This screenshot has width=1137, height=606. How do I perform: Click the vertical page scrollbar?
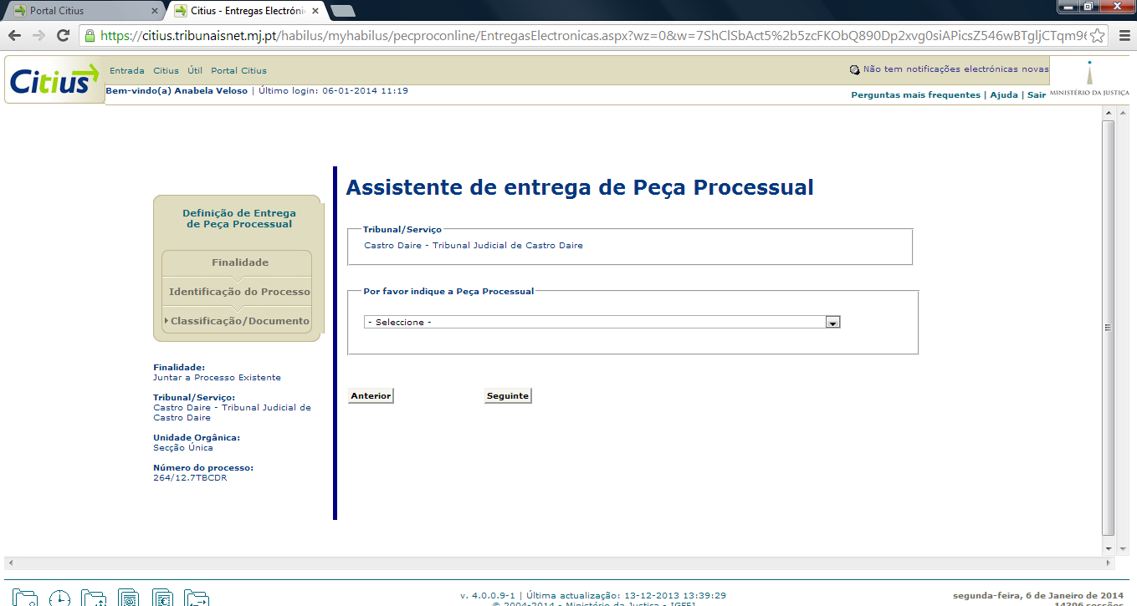point(1108,327)
